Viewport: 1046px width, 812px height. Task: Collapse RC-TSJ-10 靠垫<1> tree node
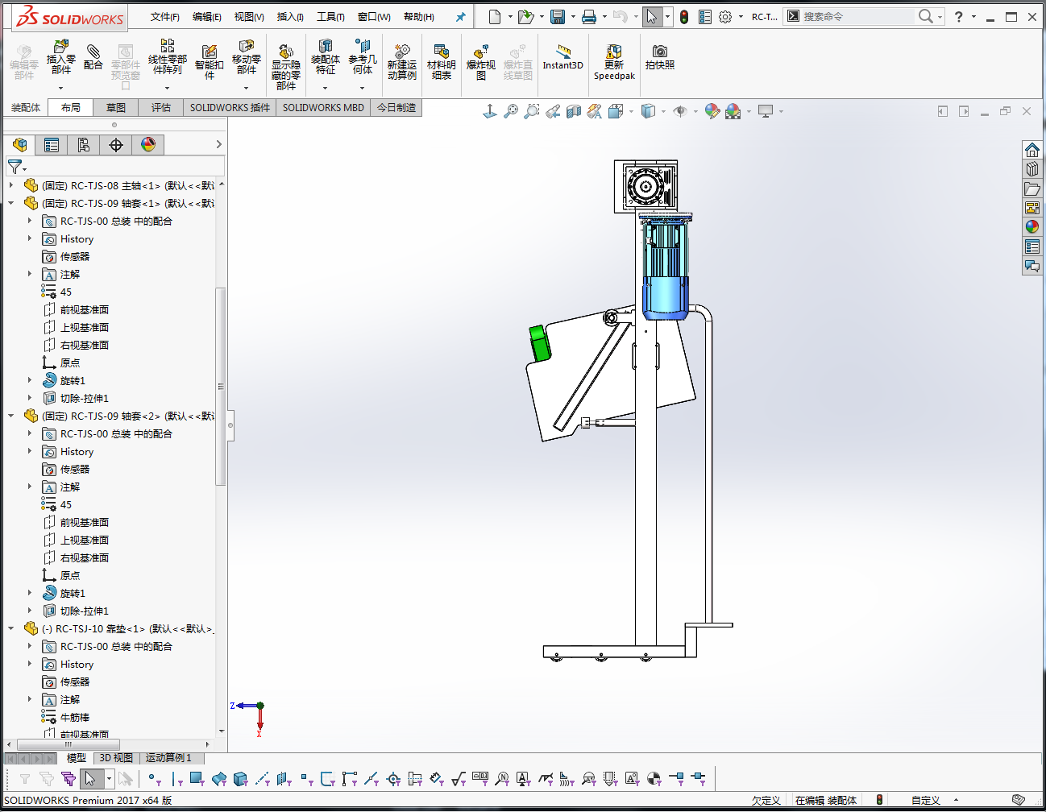click(x=11, y=628)
